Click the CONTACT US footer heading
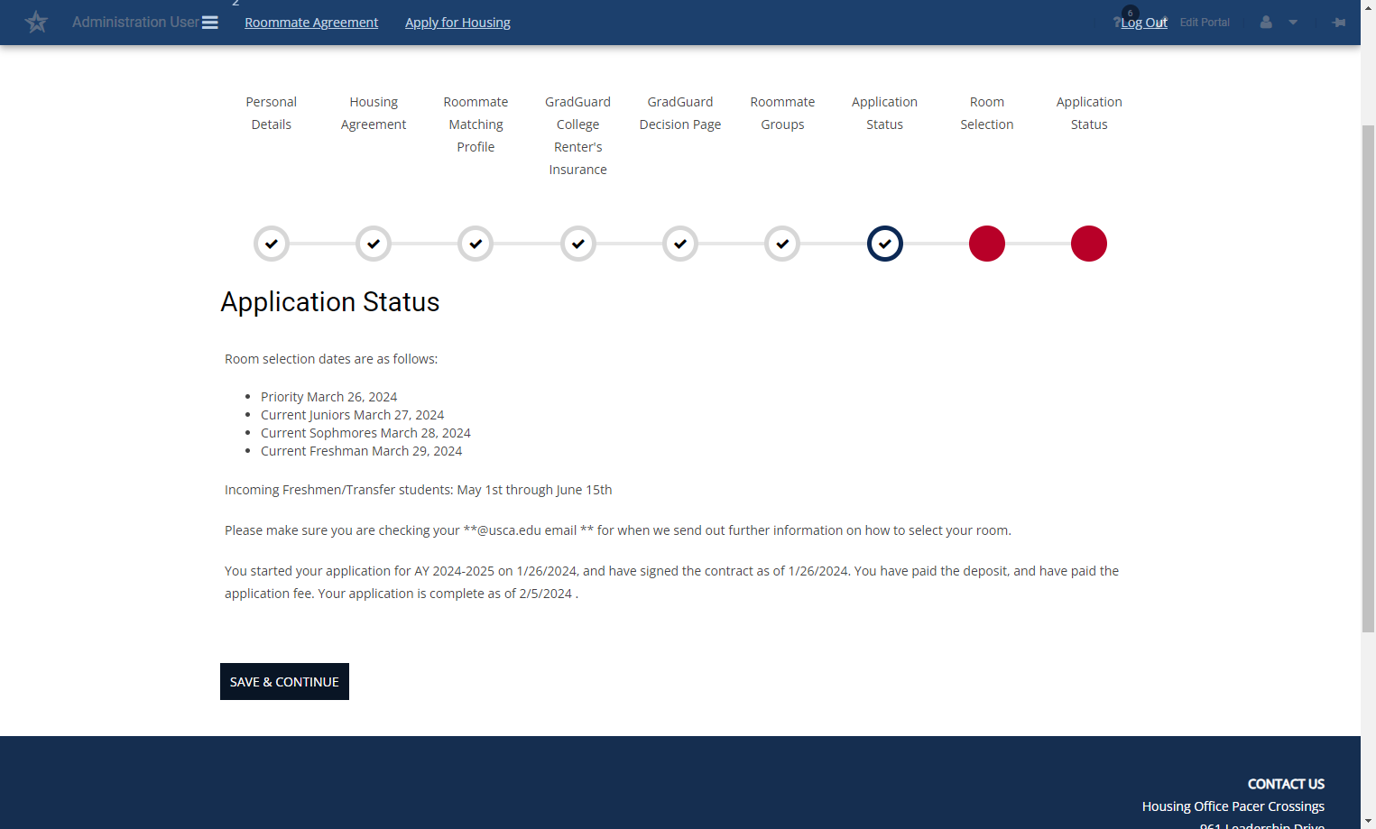This screenshot has width=1376, height=829. click(1286, 784)
